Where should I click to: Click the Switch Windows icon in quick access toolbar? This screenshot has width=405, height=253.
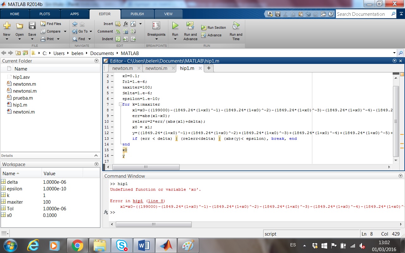tap(323, 14)
